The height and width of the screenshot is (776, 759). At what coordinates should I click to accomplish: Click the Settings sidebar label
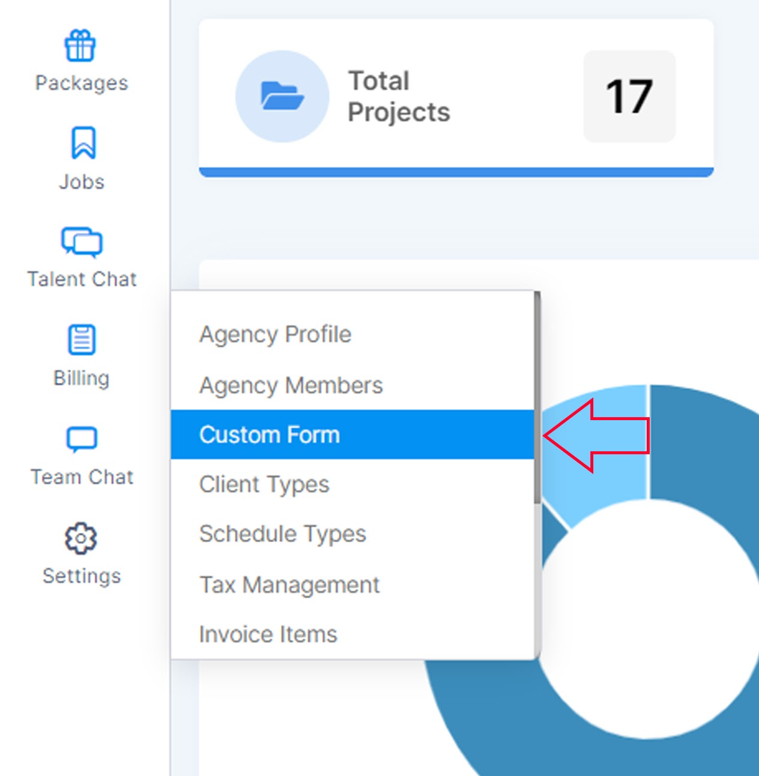82,576
